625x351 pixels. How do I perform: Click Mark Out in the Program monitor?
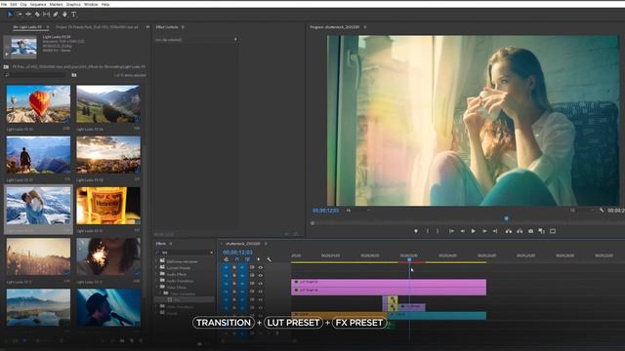[437, 231]
